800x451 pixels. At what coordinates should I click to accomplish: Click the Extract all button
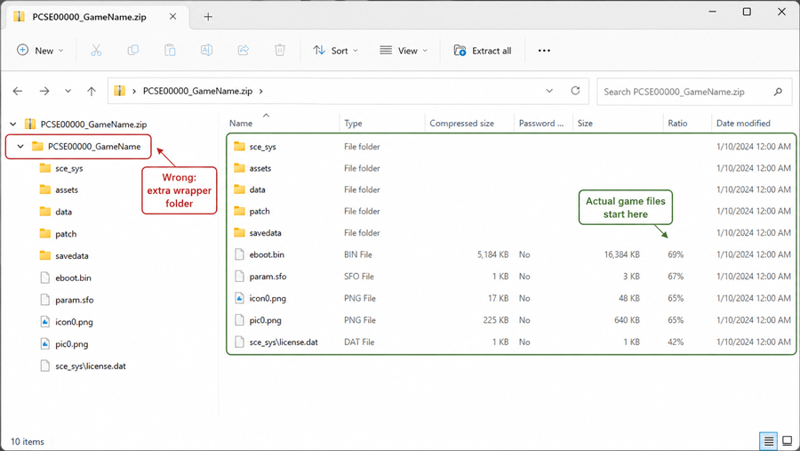[482, 50]
